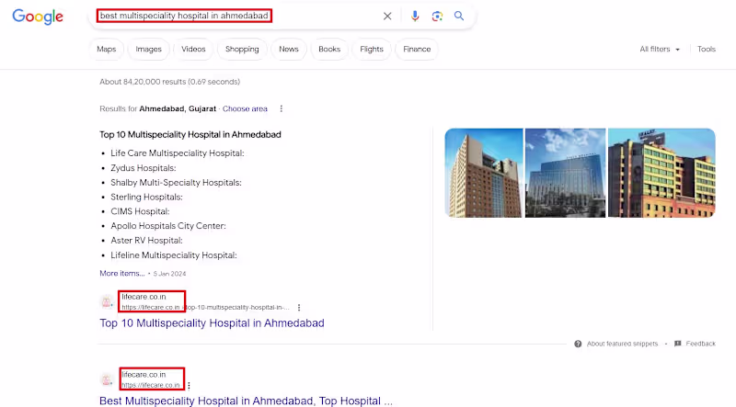The width and height of the screenshot is (736, 407).
Task: Submit search with magnifying glass icon
Action: pyautogui.click(x=459, y=16)
